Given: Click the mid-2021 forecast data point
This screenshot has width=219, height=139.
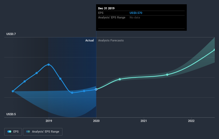Looking at the screenshot, I should [167, 75].
